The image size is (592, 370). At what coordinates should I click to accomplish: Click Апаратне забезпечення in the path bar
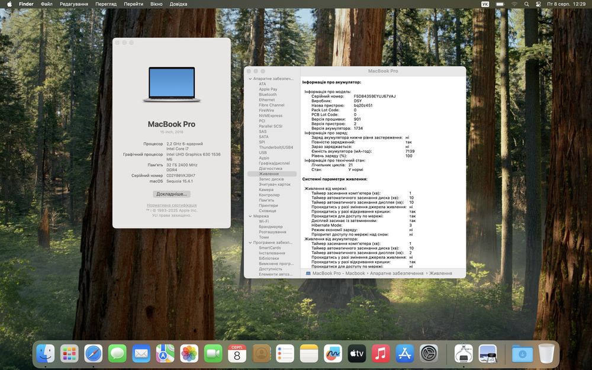tap(397, 274)
